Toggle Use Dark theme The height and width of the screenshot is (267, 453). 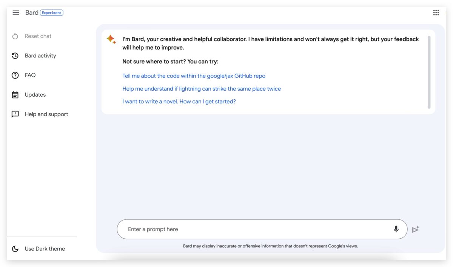pyautogui.click(x=39, y=248)
